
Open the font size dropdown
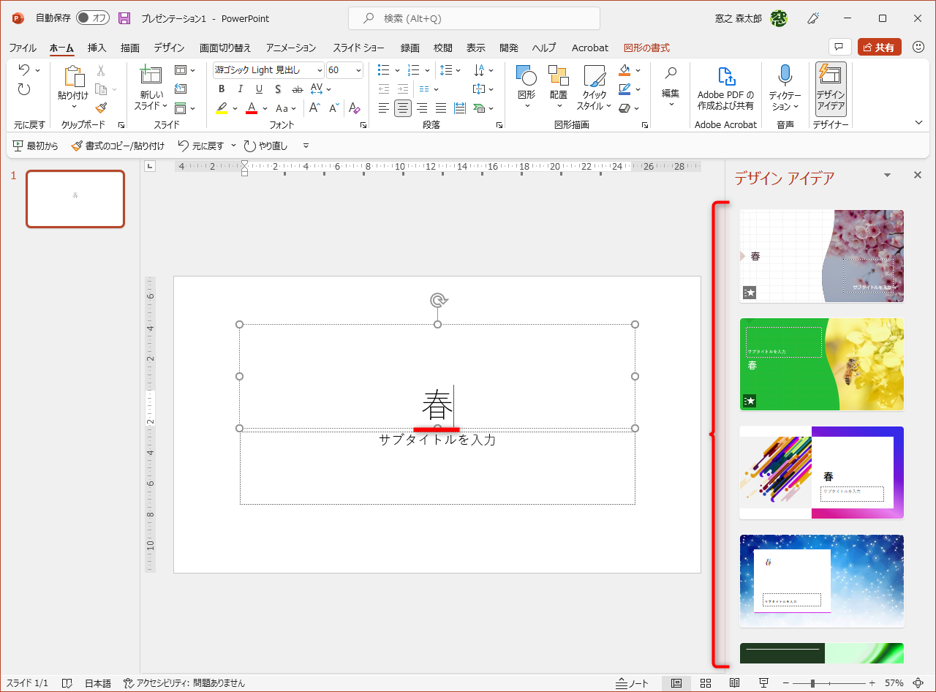tap(358, 70)
